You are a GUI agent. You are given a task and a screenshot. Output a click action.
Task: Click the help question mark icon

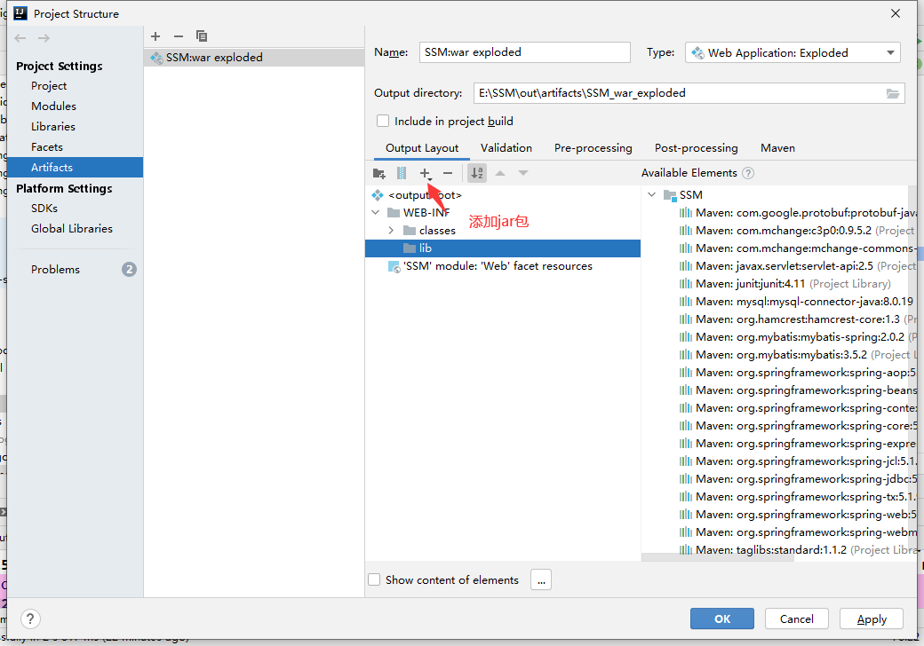click(x=29, y=618)
